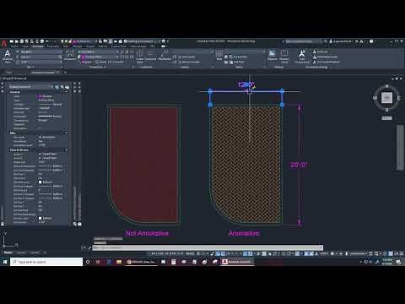The height and width of the screenshot is (304, 405).
Task: Collapse the Misc section in Properties palette
Action: click(66, 133)
